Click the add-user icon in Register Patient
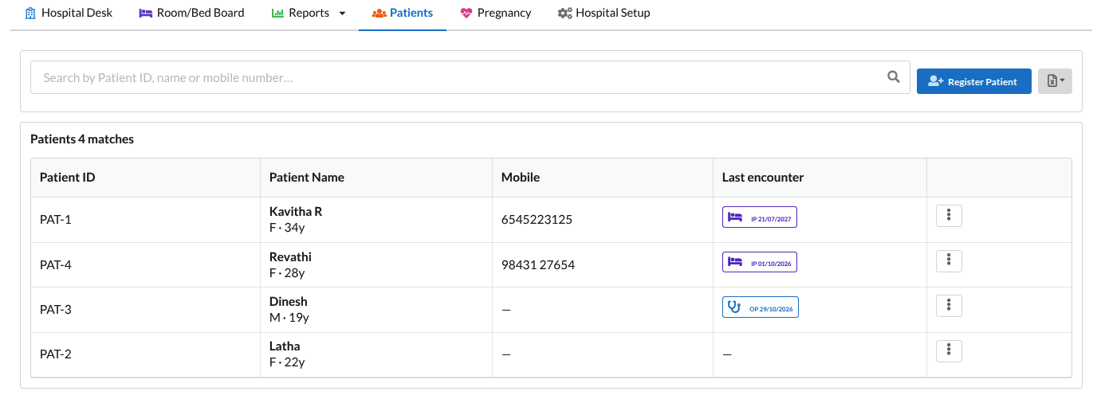The width and height of the screenshot is (1101, 399). 936,81
